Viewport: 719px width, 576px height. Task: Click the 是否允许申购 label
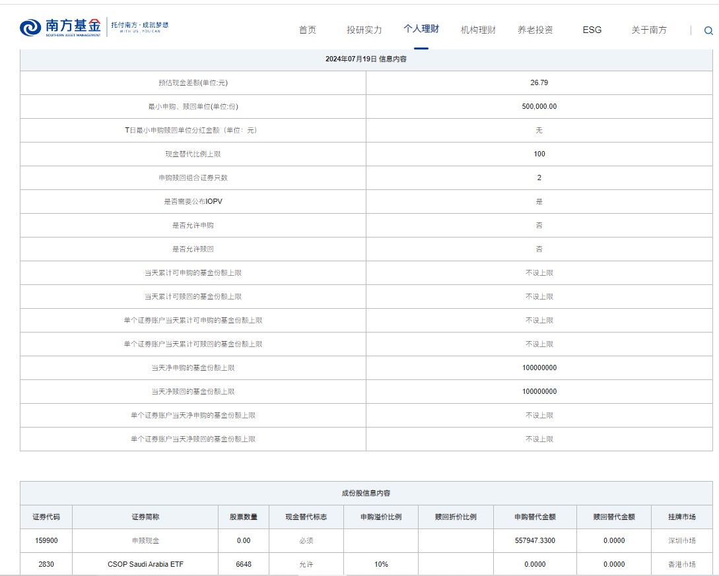click(x=193, y=226)
